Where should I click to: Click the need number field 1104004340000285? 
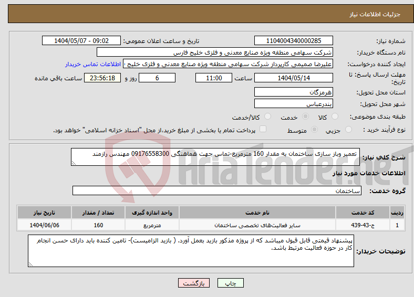[x=294, y=40]
